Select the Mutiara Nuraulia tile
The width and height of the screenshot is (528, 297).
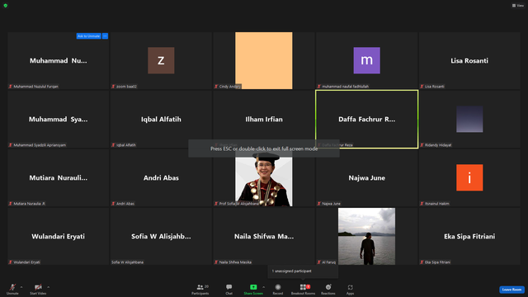59,178
